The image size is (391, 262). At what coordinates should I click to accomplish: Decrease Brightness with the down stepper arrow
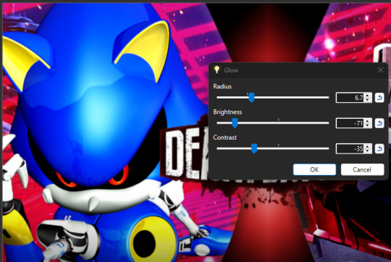pos(367,125)
